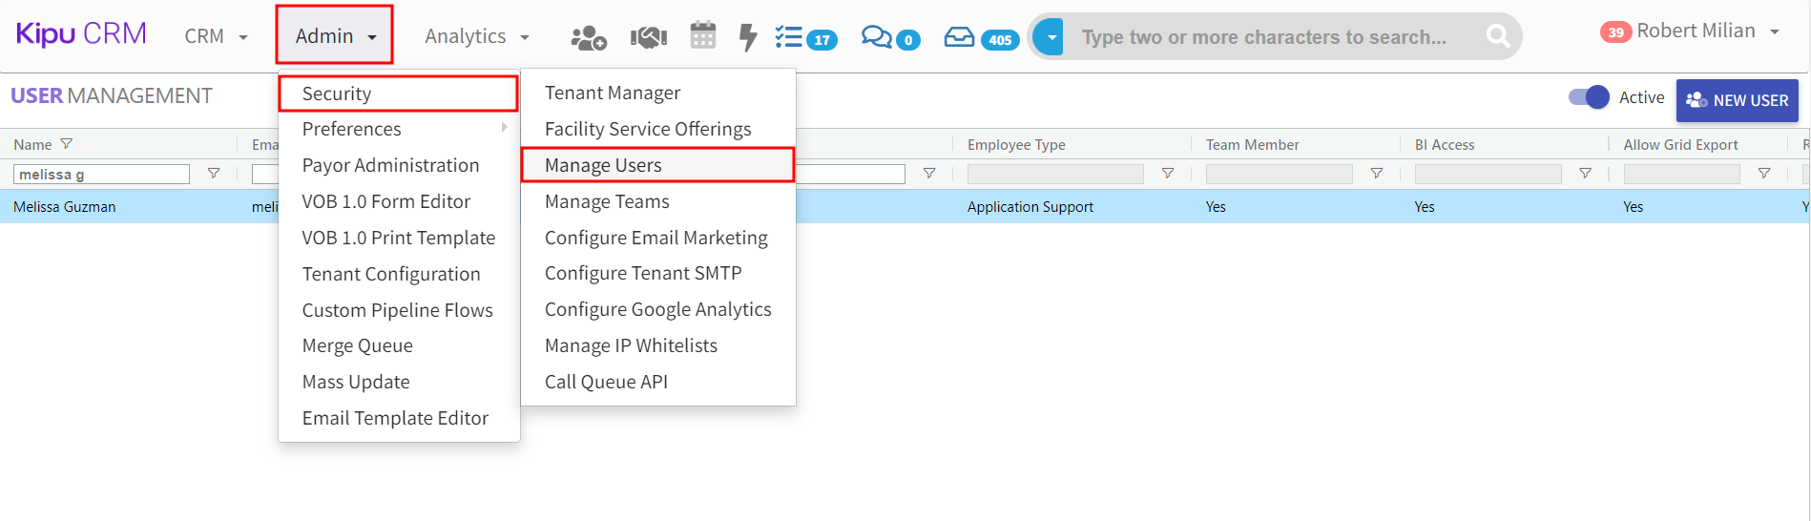Select Manage Teams menu entry
The image size is (1811, 521).
tap(607, 201)
